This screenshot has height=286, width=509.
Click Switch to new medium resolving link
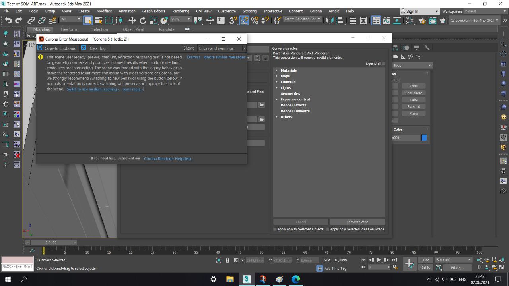(x=93, y=89)
